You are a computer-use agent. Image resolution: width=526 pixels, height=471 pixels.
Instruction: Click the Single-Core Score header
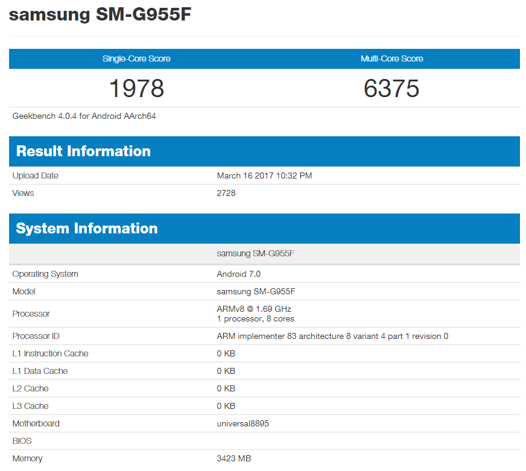[136, 58]
